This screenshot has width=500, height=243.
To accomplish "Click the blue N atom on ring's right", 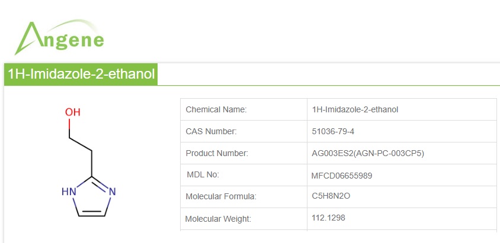I will (x=112, y=192).
